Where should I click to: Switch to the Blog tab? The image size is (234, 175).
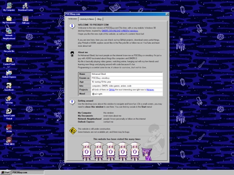click(x=99, y=19)
